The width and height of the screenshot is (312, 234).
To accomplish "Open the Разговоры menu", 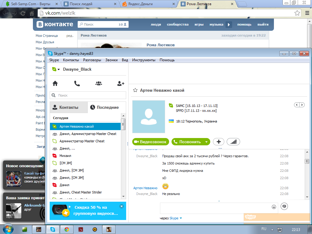I will [x=92, y=60].
